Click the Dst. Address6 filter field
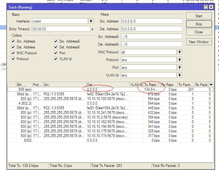 [x=152, y=44]
